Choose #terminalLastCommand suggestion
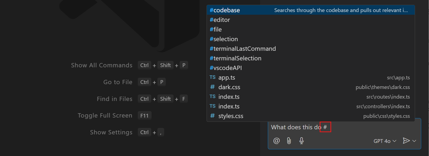 point(243,49)
